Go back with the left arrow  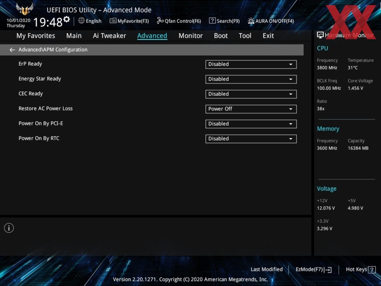pos(12,50)
